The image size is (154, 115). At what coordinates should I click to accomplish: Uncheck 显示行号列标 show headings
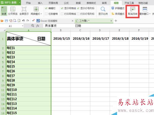[78, 8]
